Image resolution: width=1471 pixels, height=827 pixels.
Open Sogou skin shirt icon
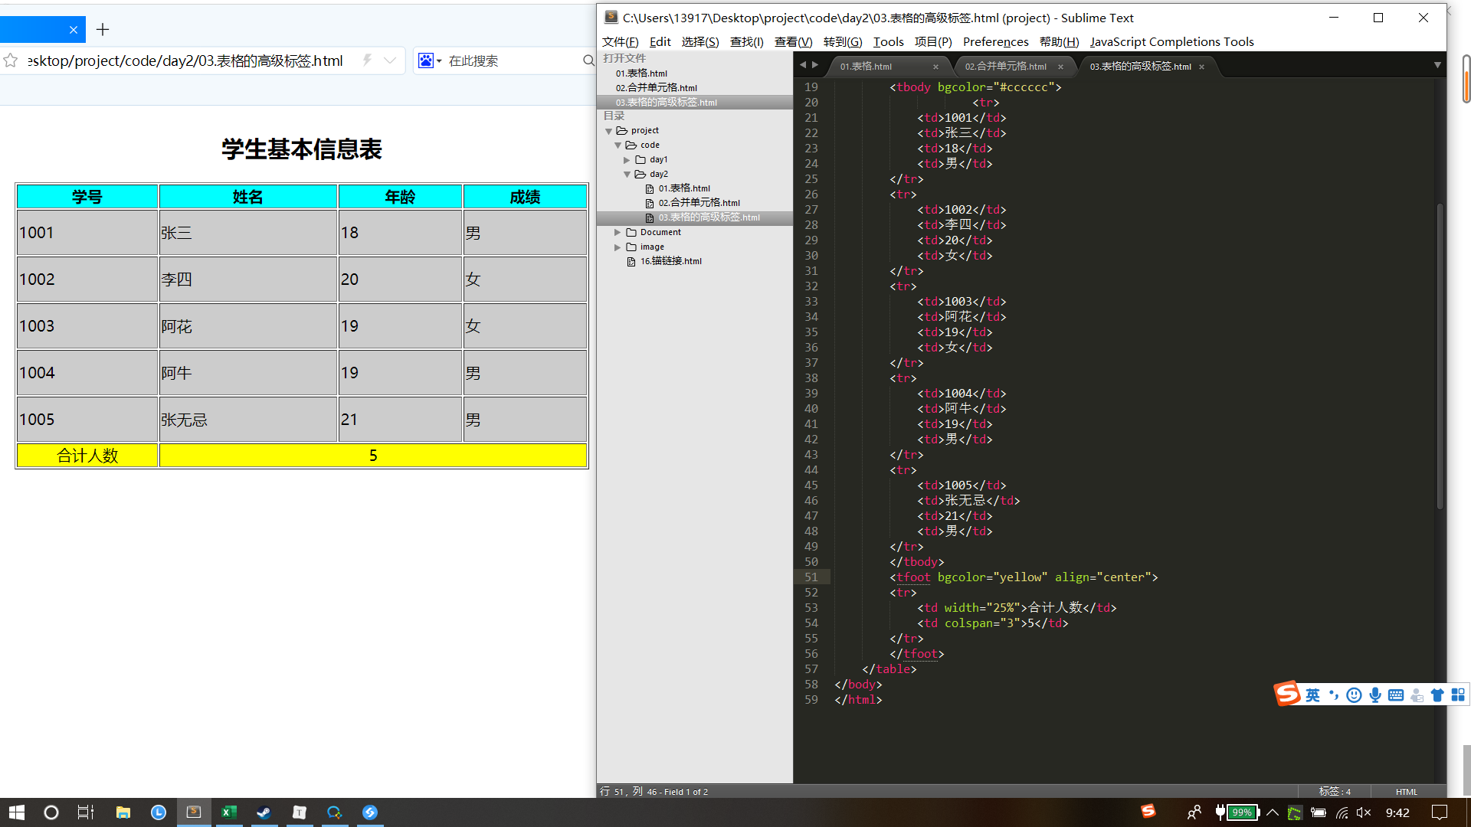pyautogui.click(x=1437, y=695)
